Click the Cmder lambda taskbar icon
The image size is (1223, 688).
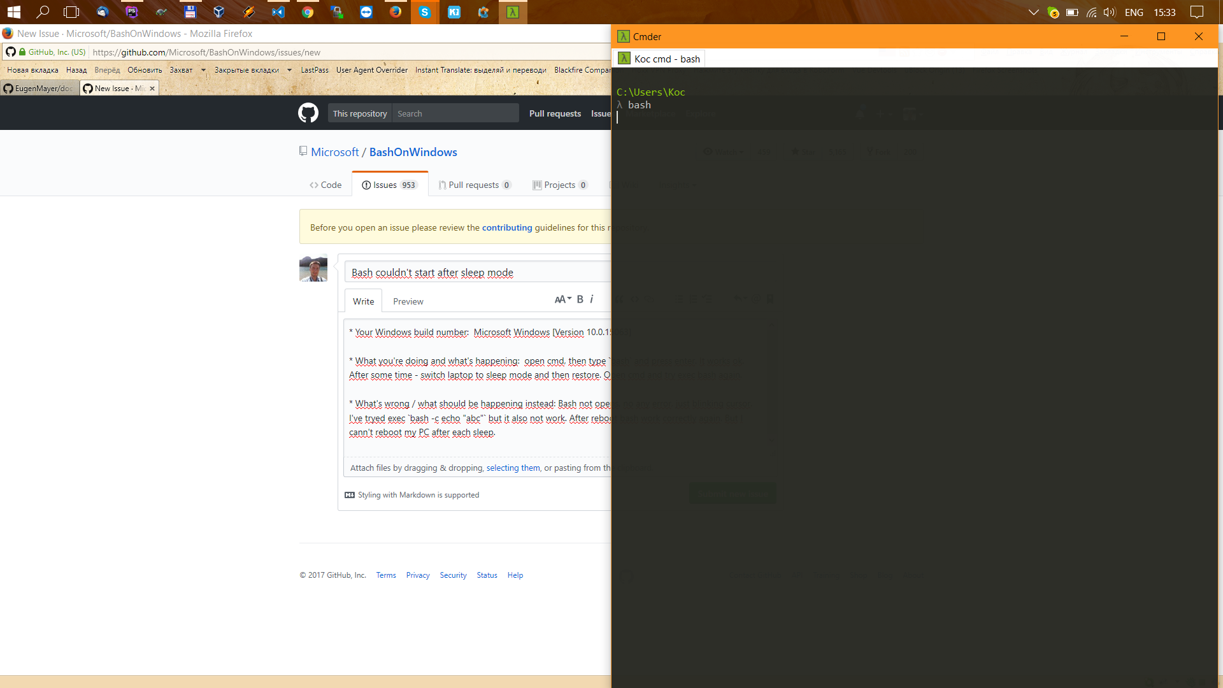point(513,11)
